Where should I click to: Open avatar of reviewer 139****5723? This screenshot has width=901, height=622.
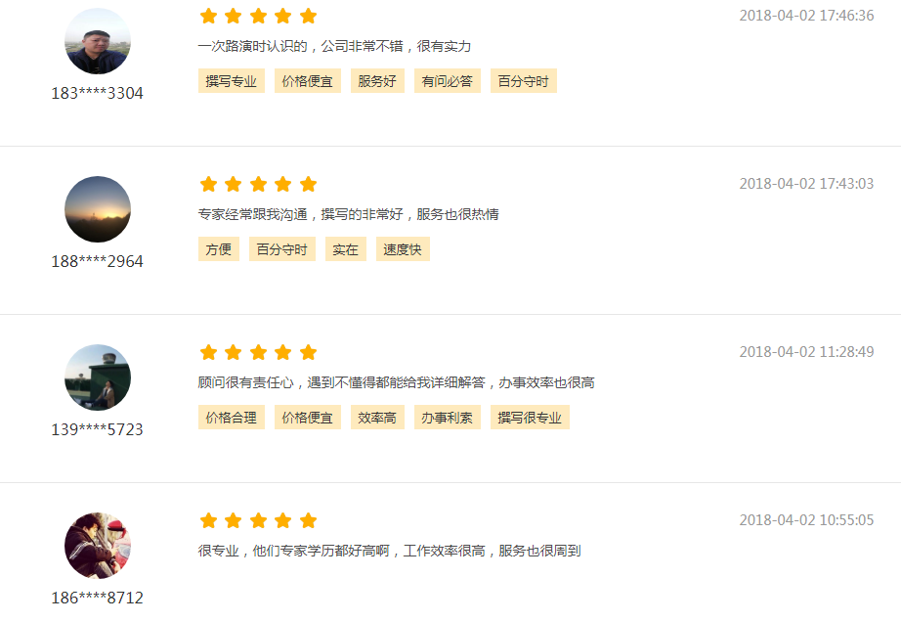(x=98, y=378)
